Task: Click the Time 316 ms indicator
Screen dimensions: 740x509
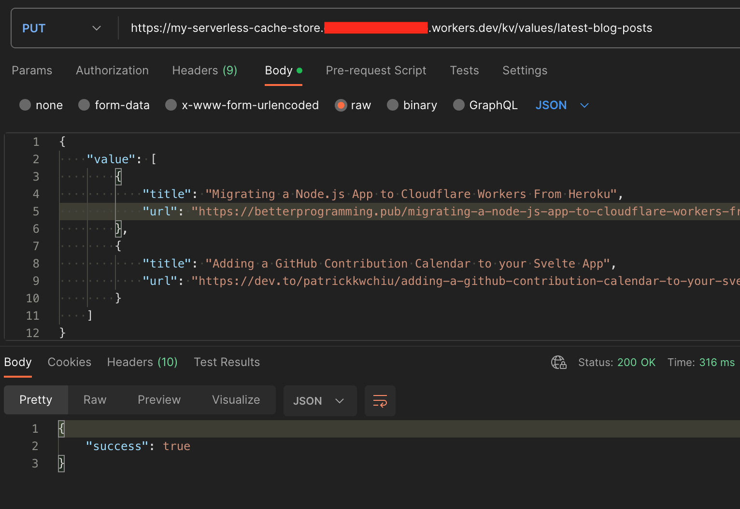Action: 701,362
